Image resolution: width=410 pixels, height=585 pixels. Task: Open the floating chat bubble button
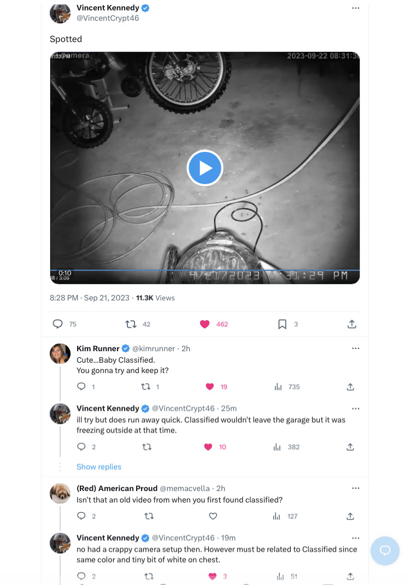385,551
